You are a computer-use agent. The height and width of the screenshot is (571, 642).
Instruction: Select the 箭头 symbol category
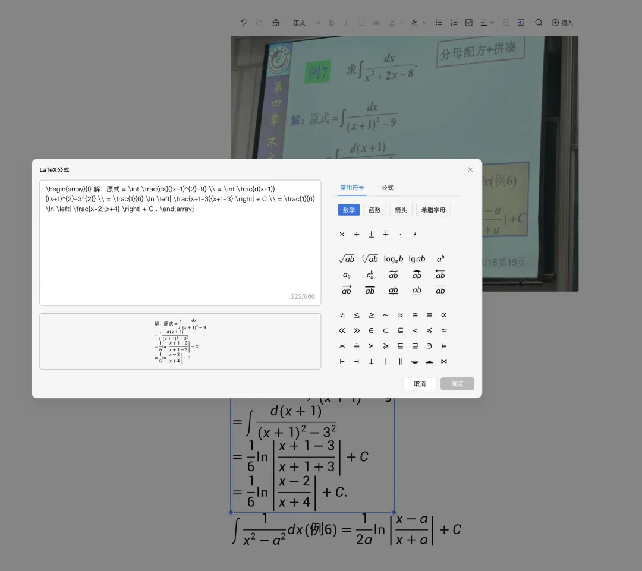tap(401, 210)
